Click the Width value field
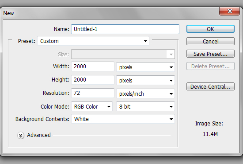 click(x=93, y=66)
